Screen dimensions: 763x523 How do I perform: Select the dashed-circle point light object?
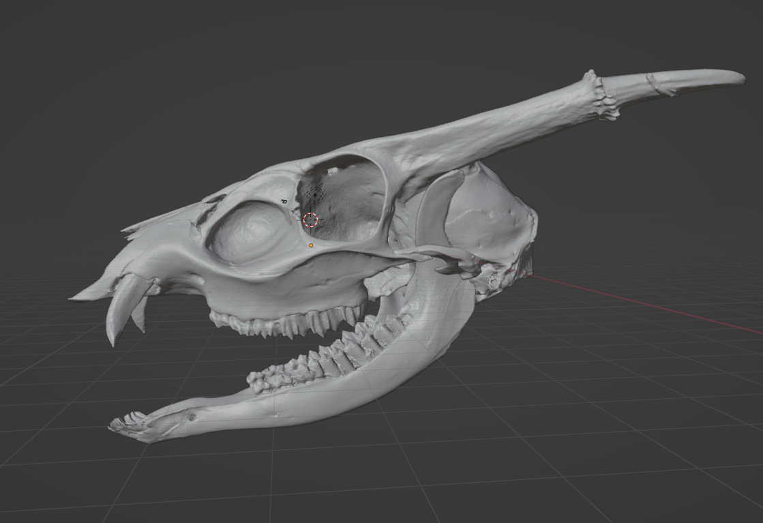pyautogui.click(x=314, y=195)
